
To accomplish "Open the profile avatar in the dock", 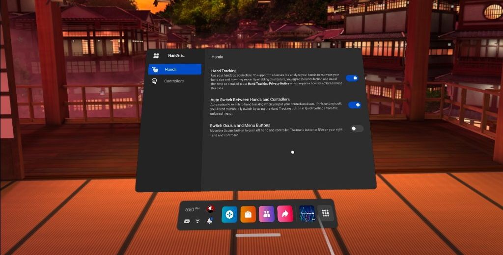I will pos(210,209).
